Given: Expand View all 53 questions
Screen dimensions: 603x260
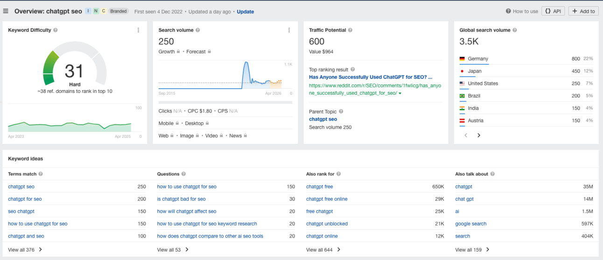Looking at the screenshot, I should click(x=173, y=250).
